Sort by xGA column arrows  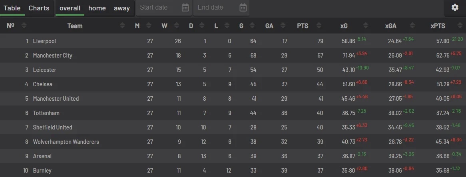click(x=411, y=26)
